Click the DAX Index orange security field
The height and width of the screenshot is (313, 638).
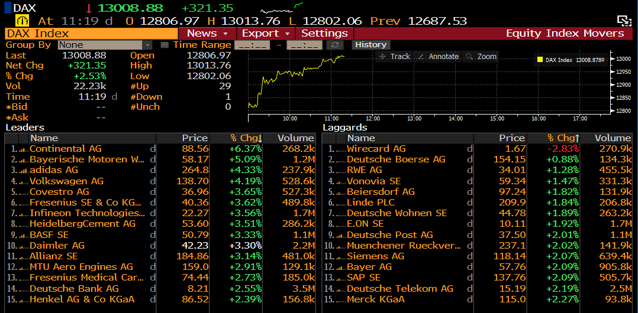click(91, 33)
